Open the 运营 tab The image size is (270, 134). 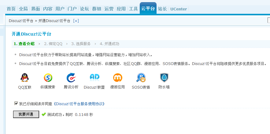point(109,9)
